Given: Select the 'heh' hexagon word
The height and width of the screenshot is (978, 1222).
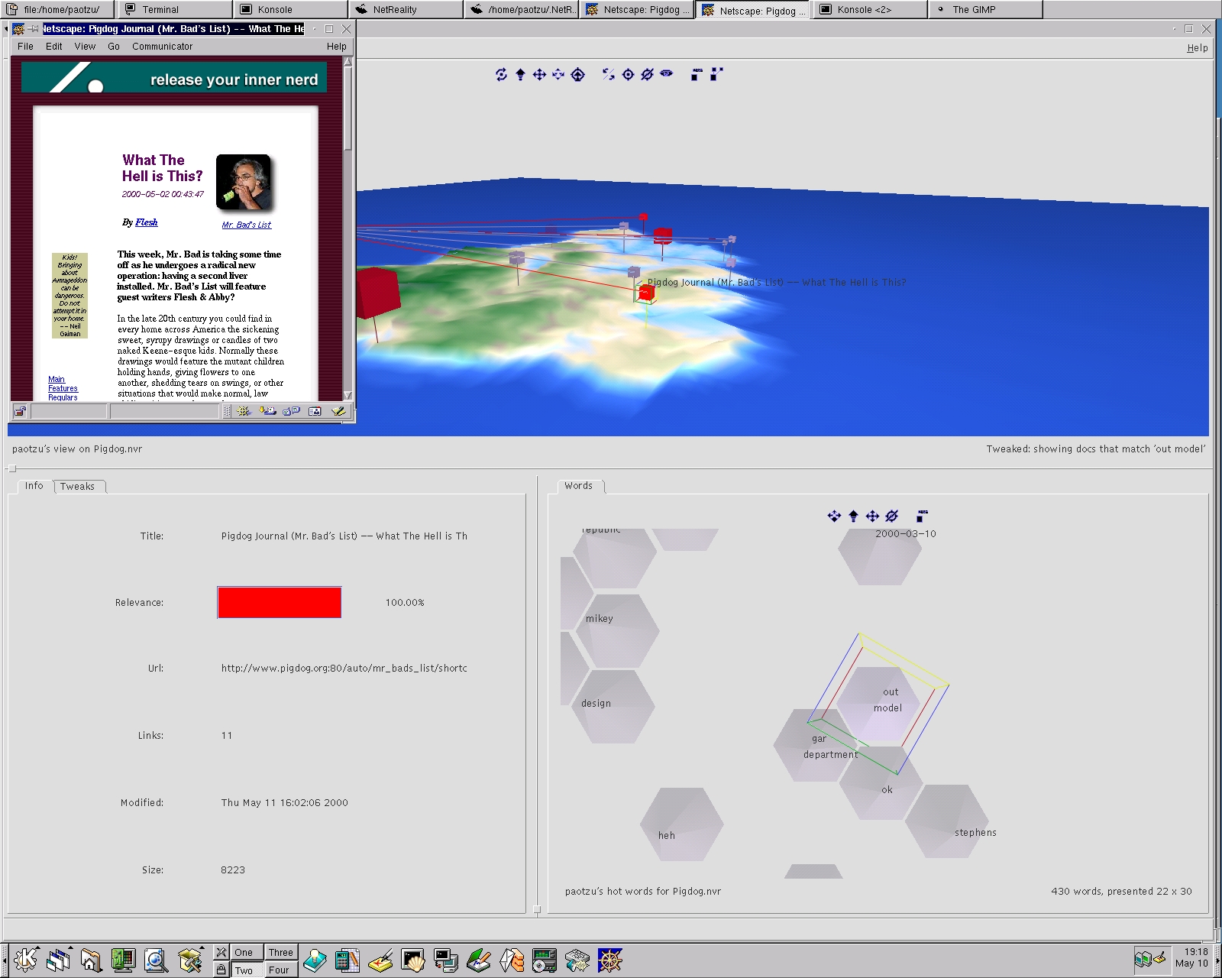Looking at the screenshot, I should click(x=682, y=824).
